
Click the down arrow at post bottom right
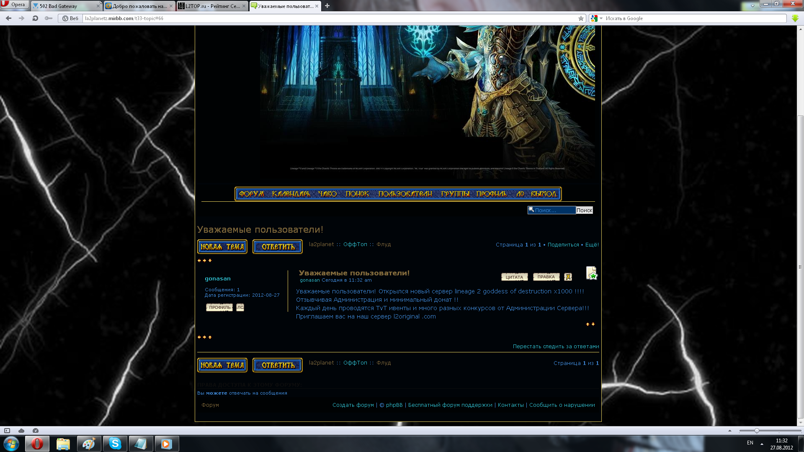coord(593,324)
